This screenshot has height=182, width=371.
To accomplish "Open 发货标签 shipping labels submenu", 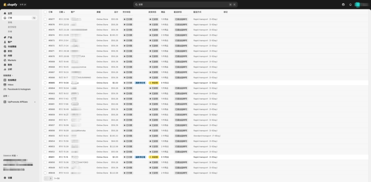I will click(x=12, y=27).
